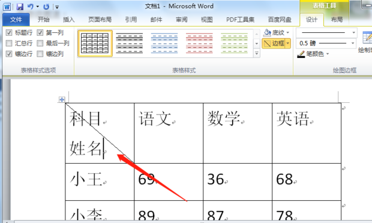The image size is (372, 223).
Task: Switch to the 视图 ribbon tab
Action: (206, 19)
